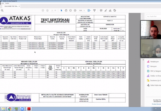Activate the hand pan tool
This screenshot has width=161, height=111.
tap(66, 10)
